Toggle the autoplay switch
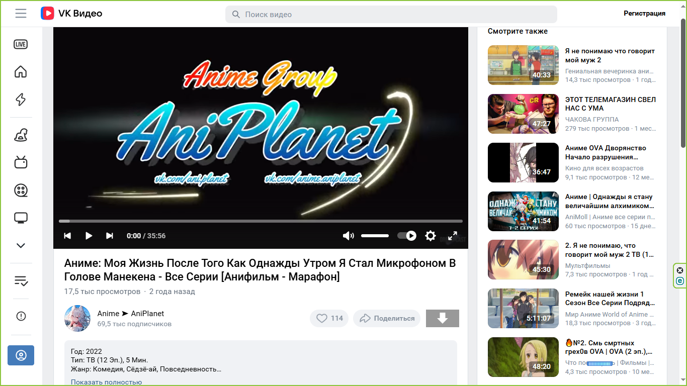Screen dimensions: 687x386 coord(406,236)
